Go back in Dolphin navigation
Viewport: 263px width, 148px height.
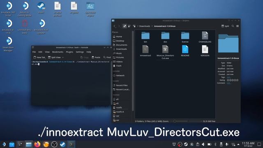click(x=115, y=26)
